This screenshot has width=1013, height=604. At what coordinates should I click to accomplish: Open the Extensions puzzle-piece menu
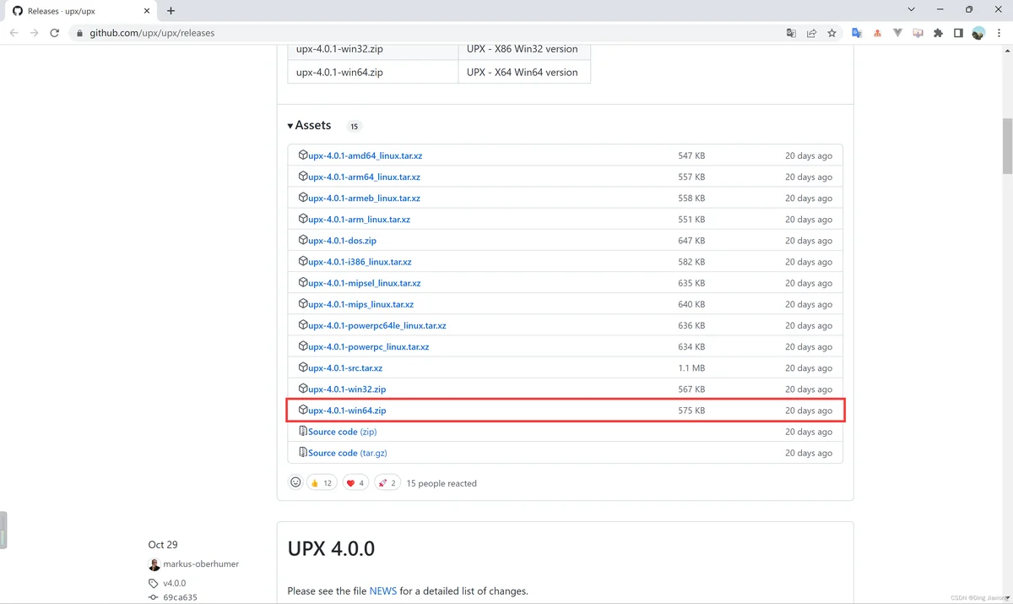coord(938,33)
